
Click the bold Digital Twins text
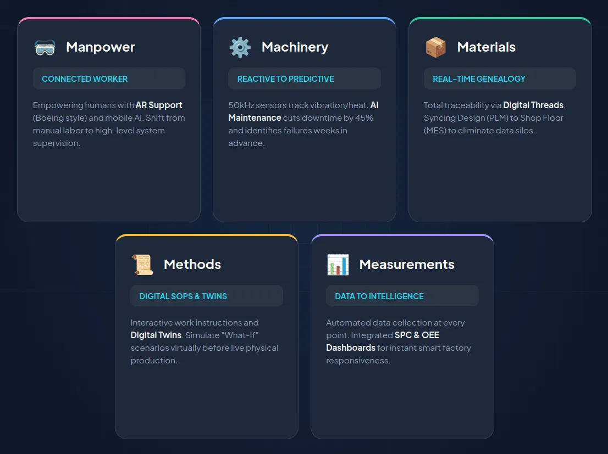click(x=156, y=335)
